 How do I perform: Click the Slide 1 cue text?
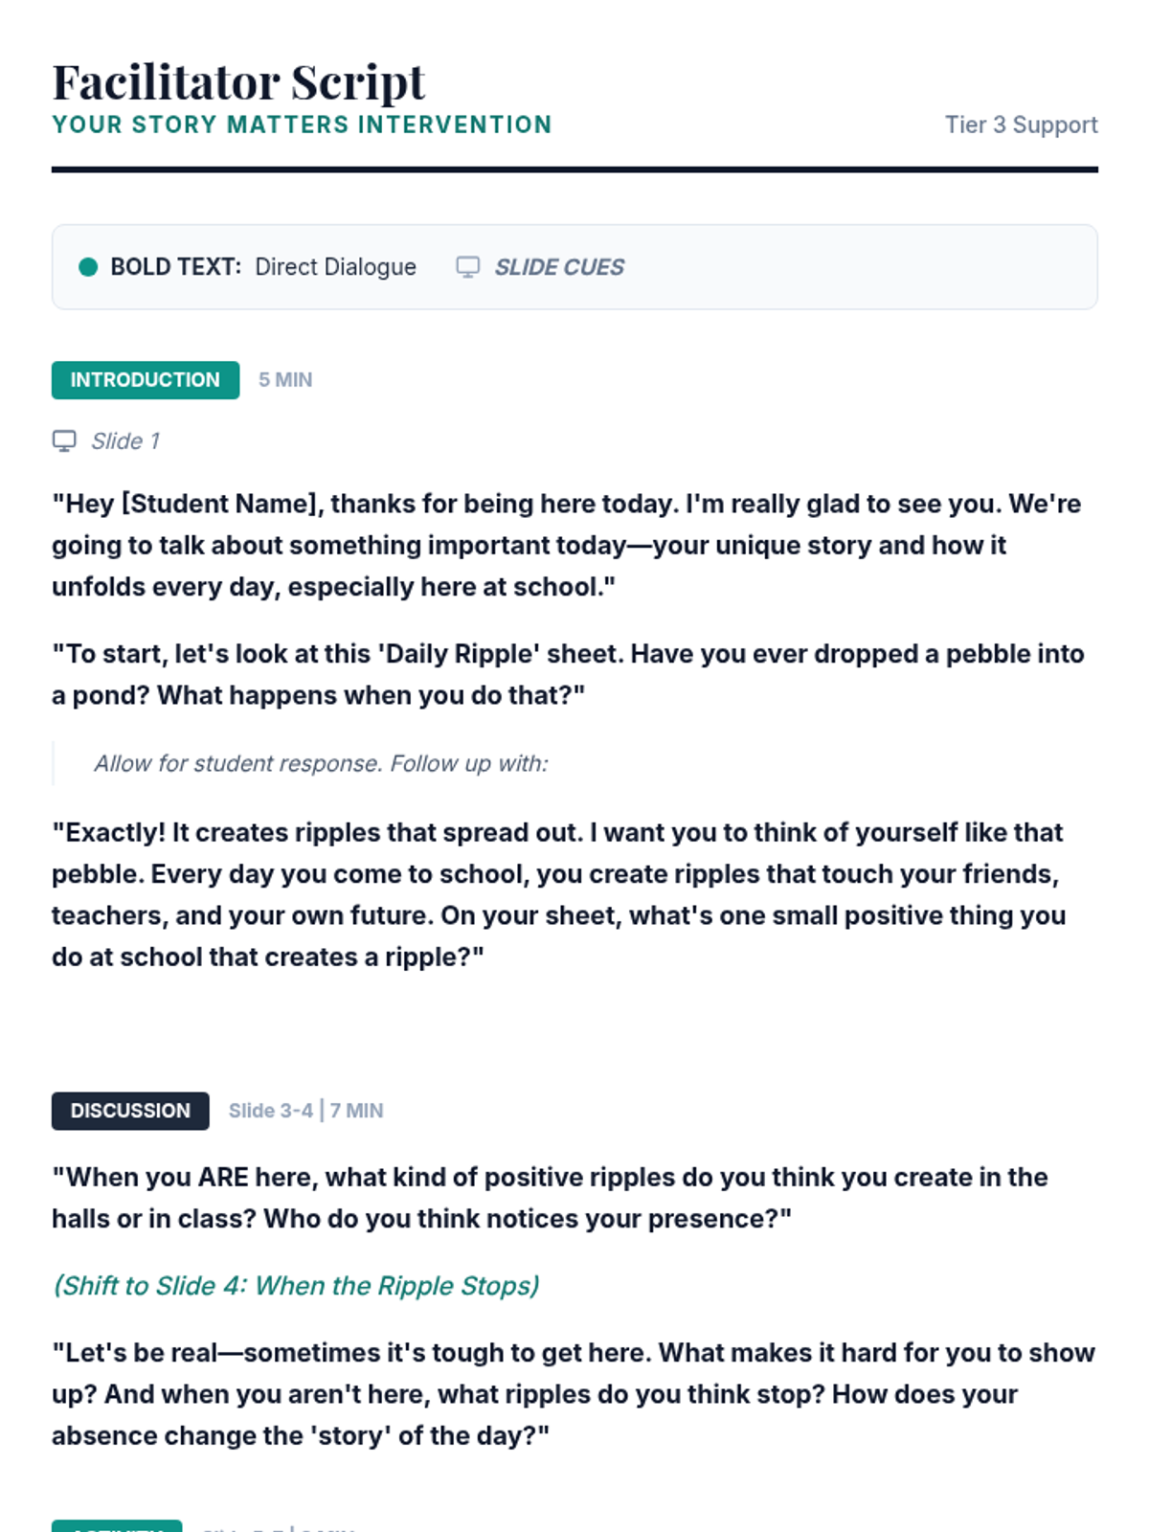(125, 441)
